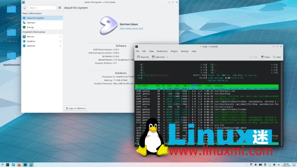This screenshot has width=297, height=167.
Task: Select Energy in the Info Center sidebar
Action: click(31, 27)
